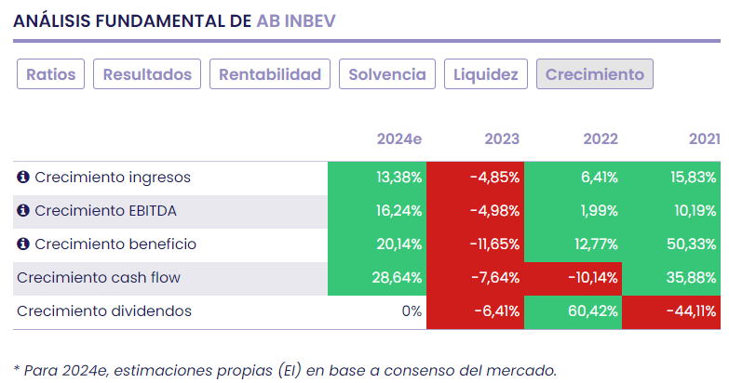Click the Crecimiento cash flow row label
This screenshot has width=729, height=383.
(99, 278)
